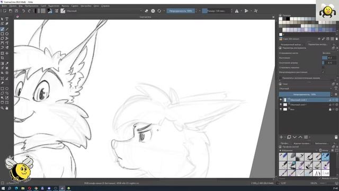Toggle eraser mode in the toolbar

click(146, 11)
